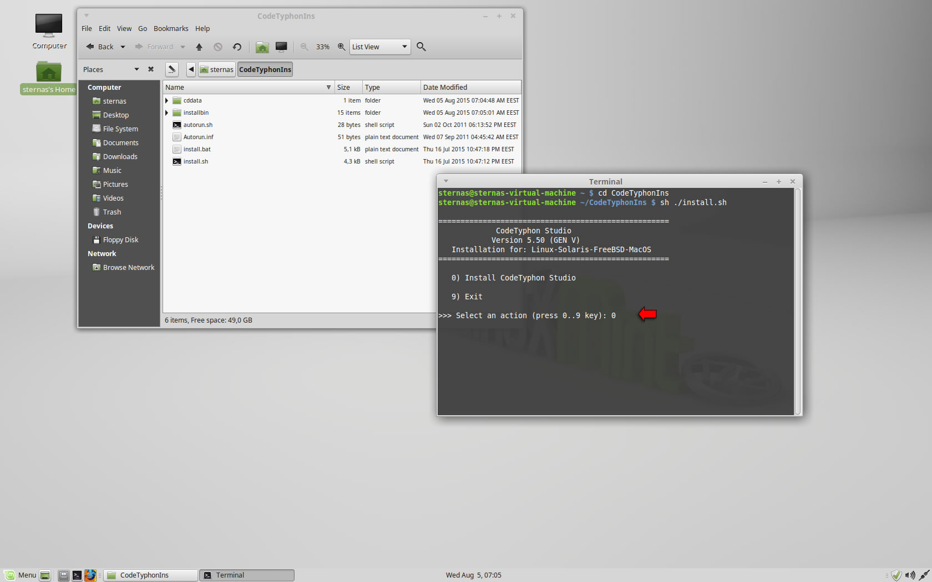This screenshot has width=932, height=582.
Task: Open Trash in the sidebar
Action: (112, 212)
